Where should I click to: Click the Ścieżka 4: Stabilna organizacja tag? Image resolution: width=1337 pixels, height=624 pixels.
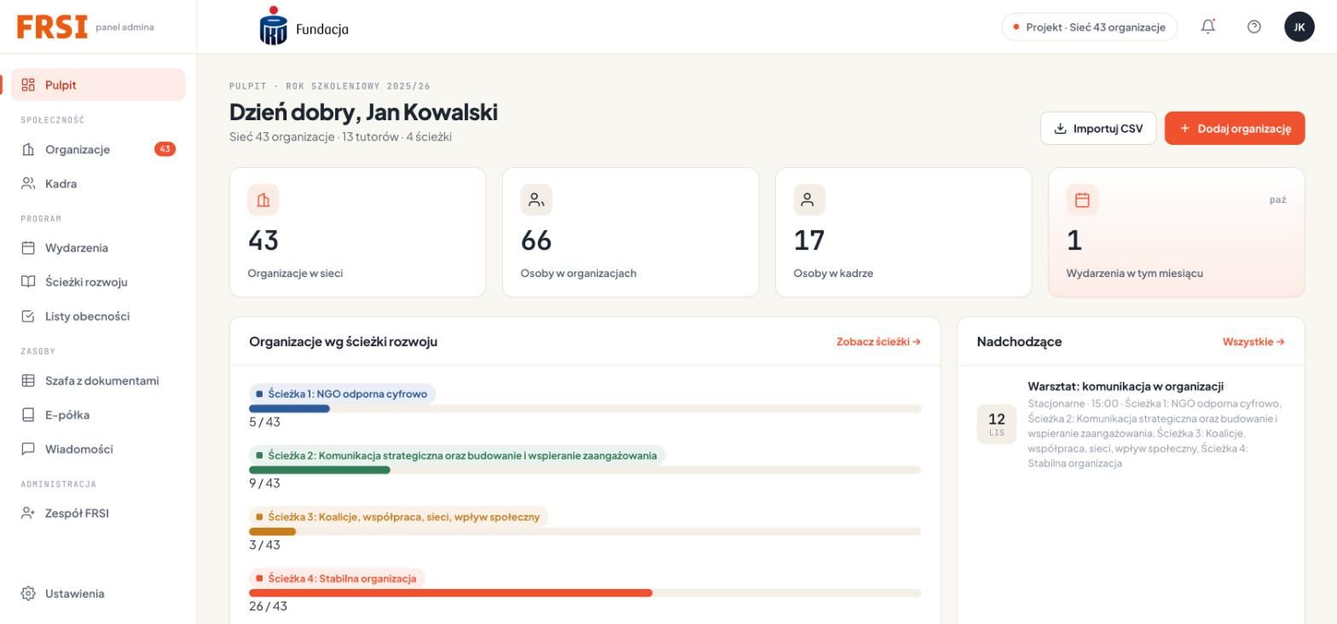coord(337,578)
